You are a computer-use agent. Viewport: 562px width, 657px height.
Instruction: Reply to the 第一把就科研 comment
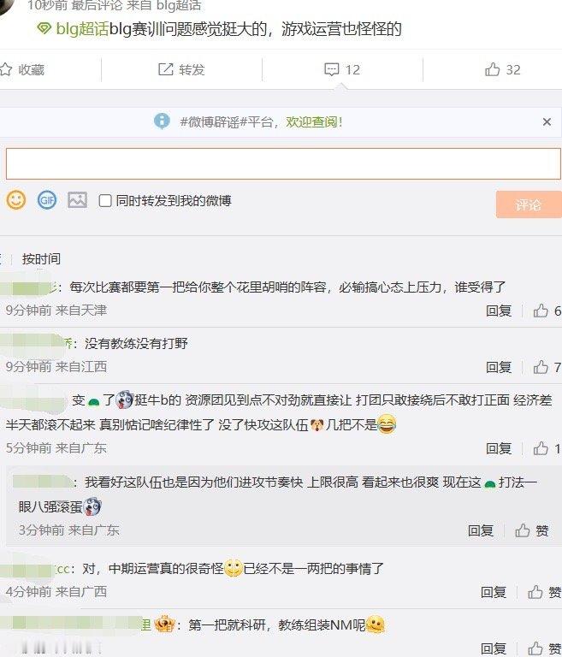tap(494, 648)
